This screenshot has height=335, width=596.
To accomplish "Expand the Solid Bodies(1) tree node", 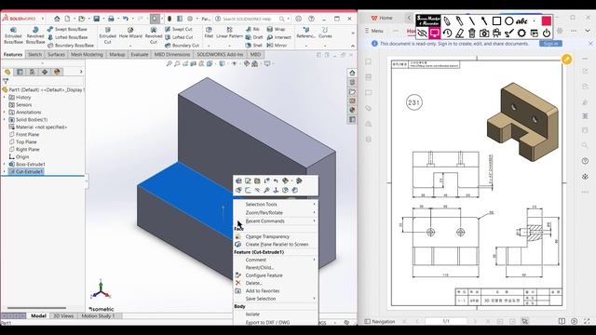I will [x=5, y=120].
